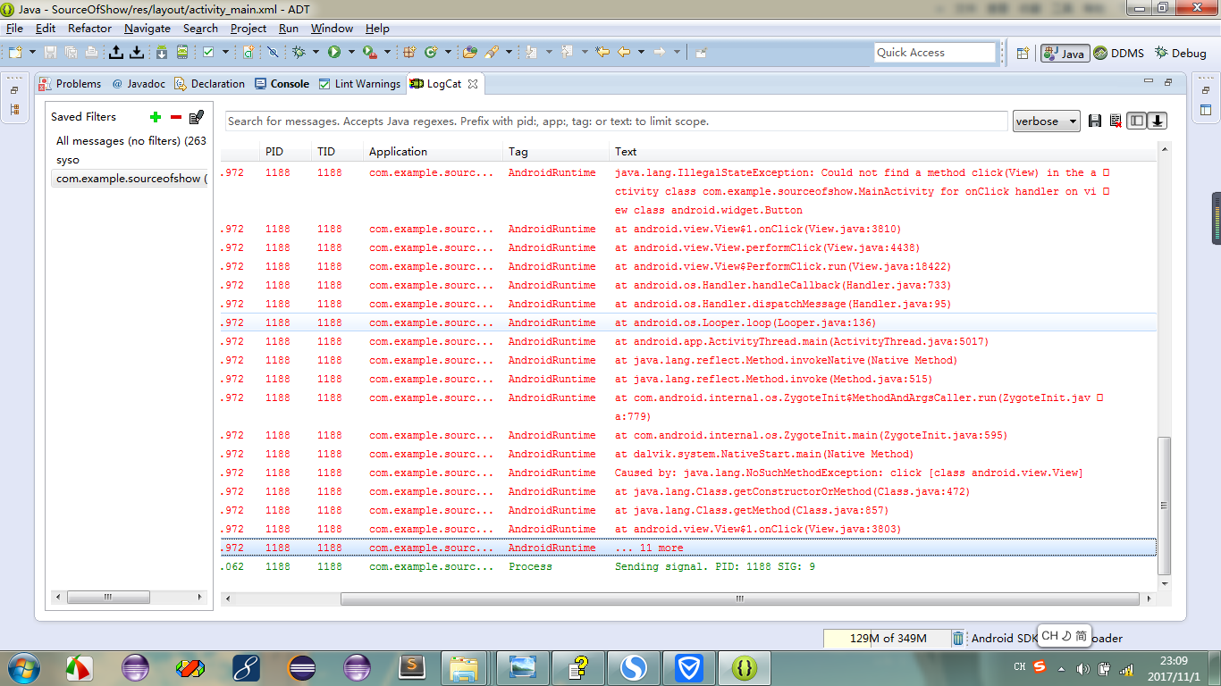Open the Navigate menu
This screenshot has height=686, width=1221.
[x=147, y=29]
